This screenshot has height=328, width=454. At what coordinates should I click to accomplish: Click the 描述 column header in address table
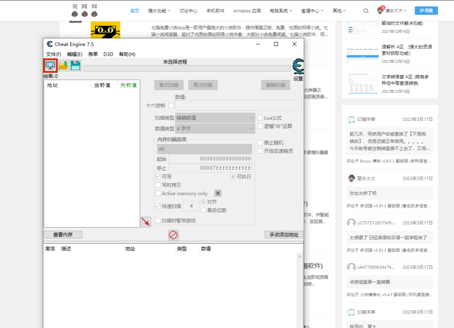(x=66, y=249)
